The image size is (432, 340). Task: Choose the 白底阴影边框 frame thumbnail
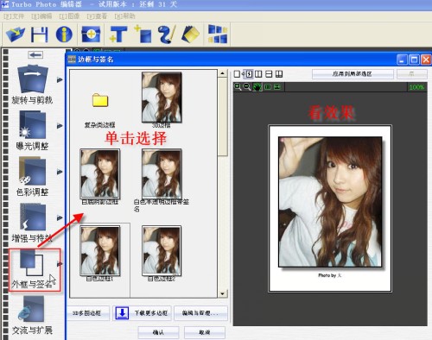coord(100,173)
